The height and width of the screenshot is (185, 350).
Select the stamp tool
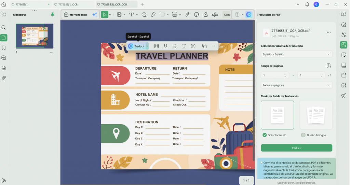205,15
